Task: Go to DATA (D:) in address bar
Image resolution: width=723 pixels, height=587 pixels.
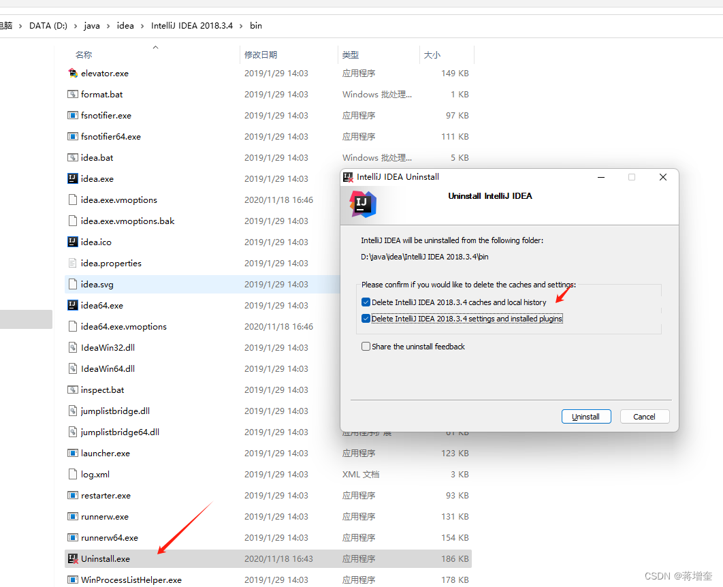Action: [48, 26]
